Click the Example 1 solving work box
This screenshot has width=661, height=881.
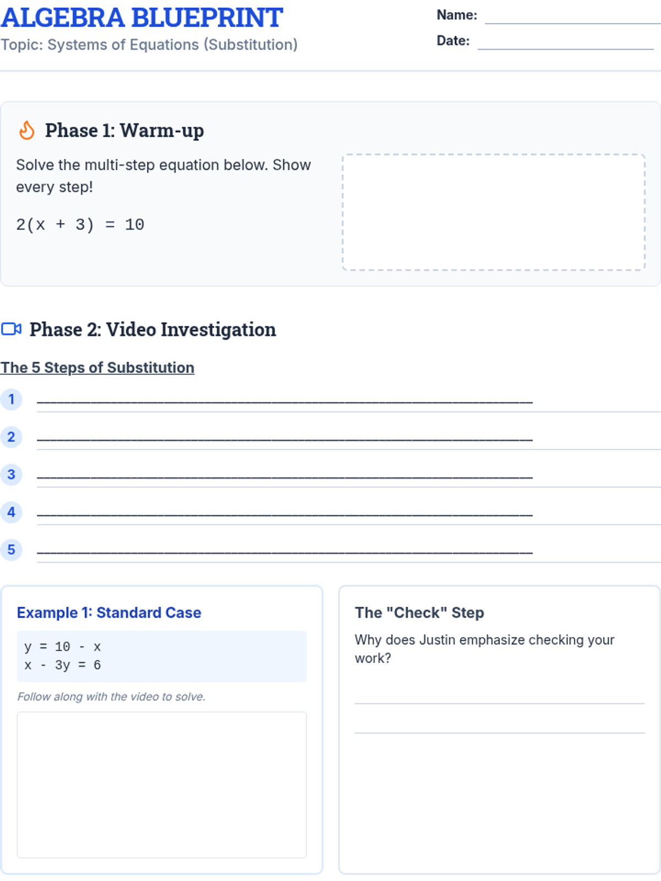(x=162, y=785)
